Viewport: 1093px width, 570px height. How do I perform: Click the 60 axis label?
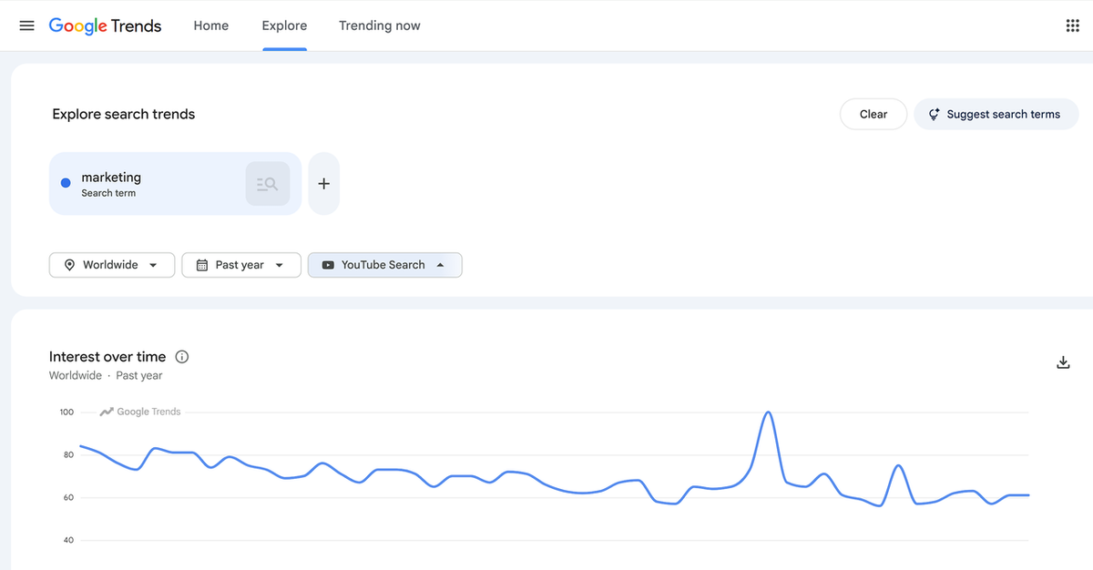tap(68, 498)
